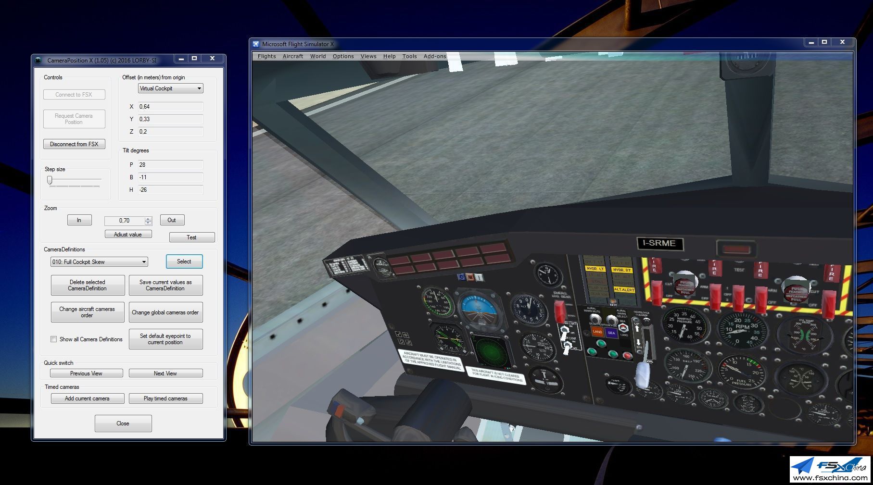
Task: Click the clock gauge above the landing gear panel
Action: click(548, 275)
